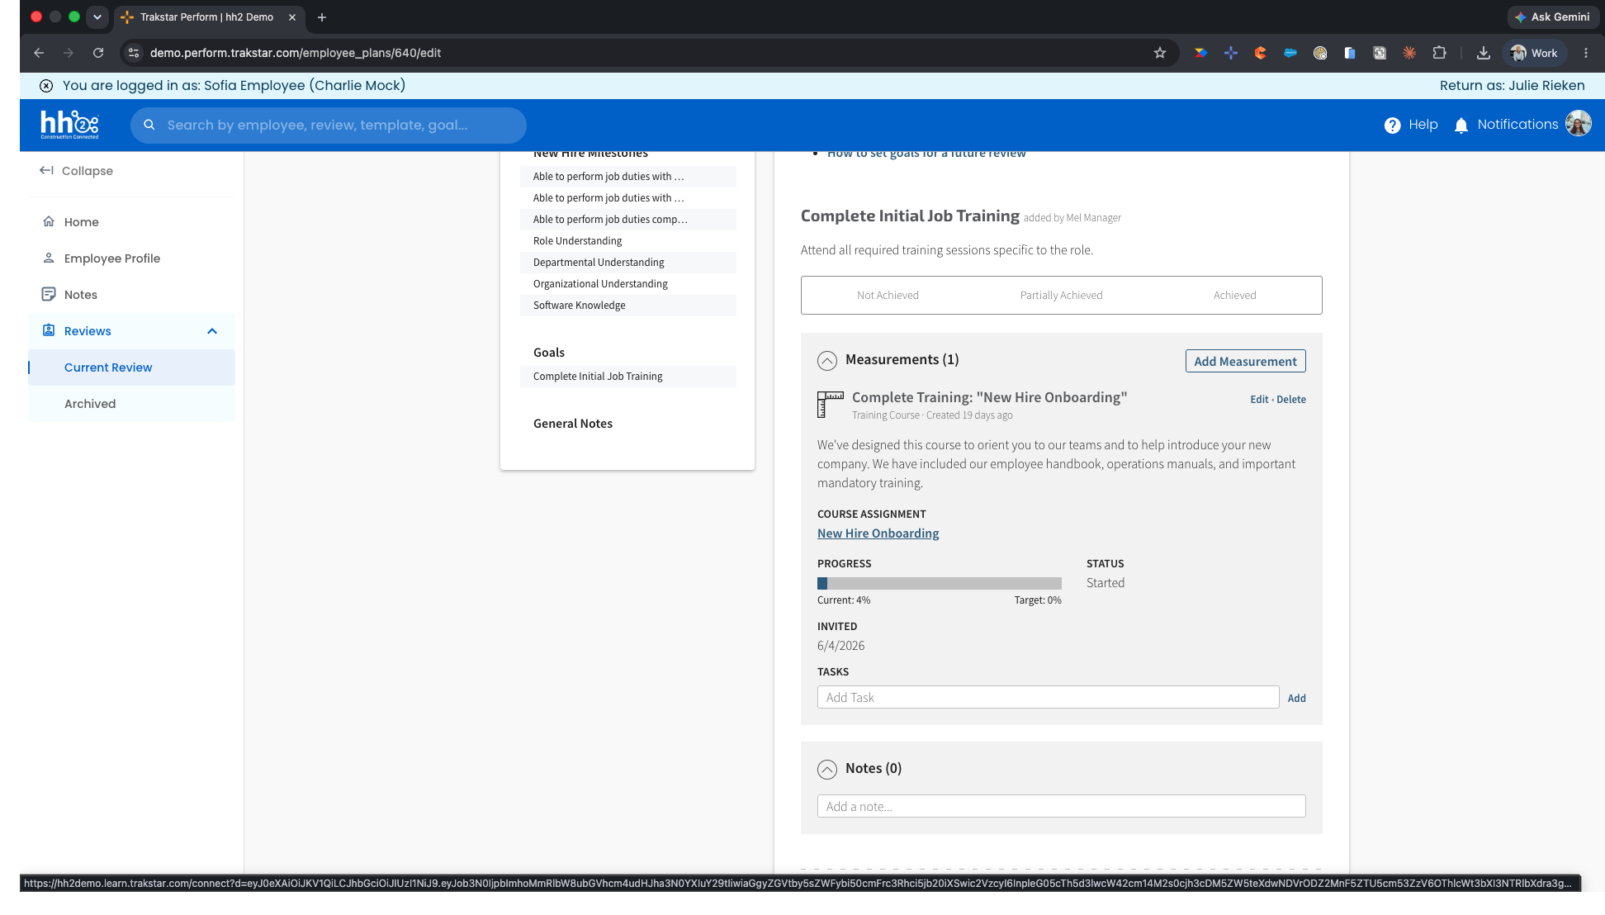This screenshot has width=1605, height=915.
Task: Click the ruler measurement icon
Action: pyautogui.click(x=830, y=405)
